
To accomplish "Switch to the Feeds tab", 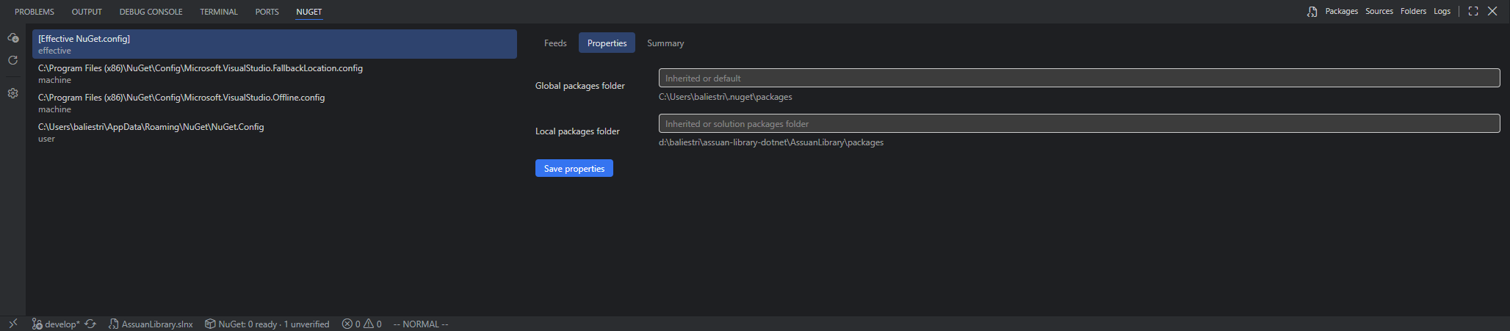I will tap(555, 43).
